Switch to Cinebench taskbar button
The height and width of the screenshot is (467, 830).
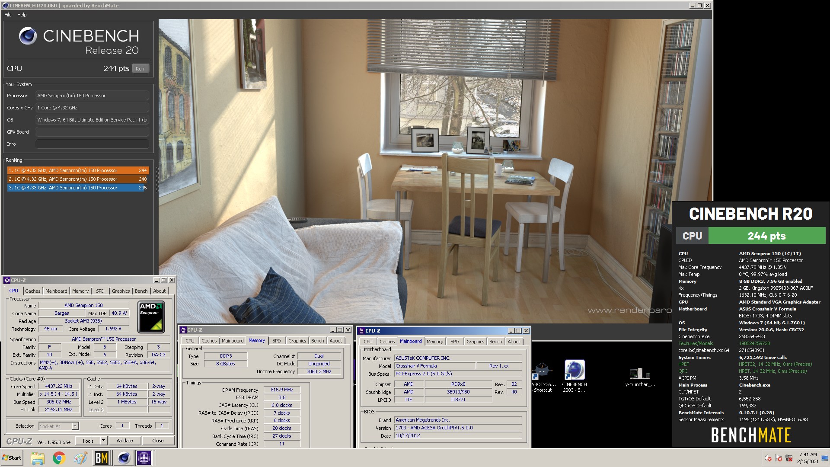click(x=124, y=458)
